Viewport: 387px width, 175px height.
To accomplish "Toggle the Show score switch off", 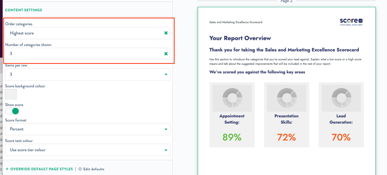I will pos(12,111).
